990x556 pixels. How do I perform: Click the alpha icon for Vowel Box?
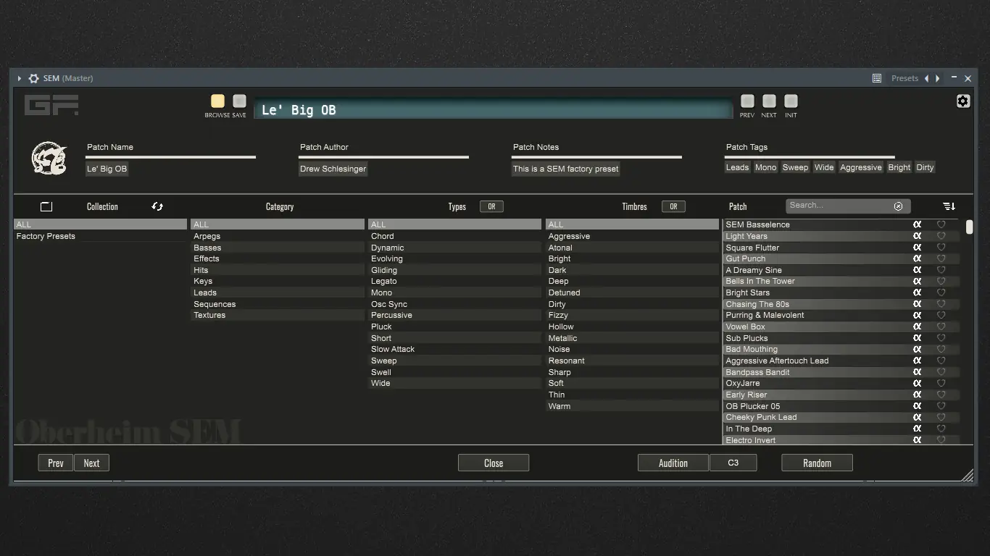[917, 327]
